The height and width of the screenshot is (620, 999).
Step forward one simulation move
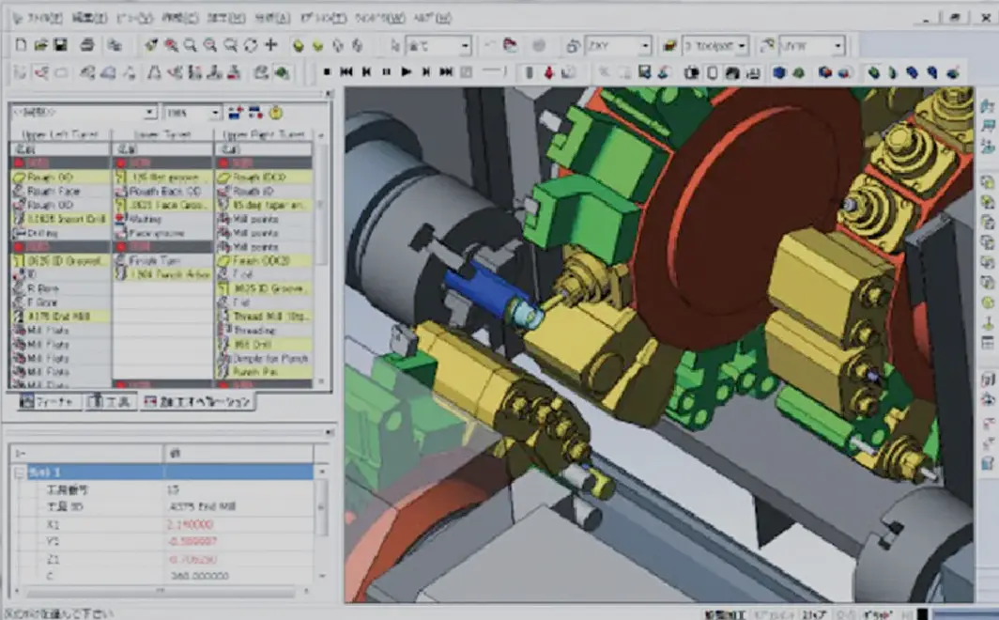(426, 72)
